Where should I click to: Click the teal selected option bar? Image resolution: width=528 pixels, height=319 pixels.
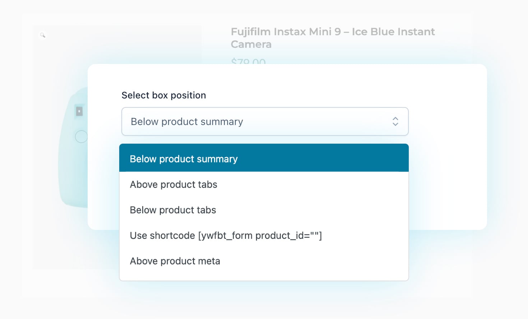(x=264, y=157)
